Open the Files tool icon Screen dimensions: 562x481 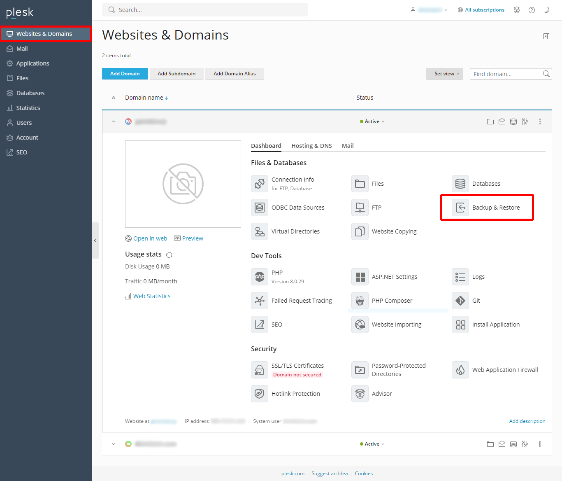360,184
